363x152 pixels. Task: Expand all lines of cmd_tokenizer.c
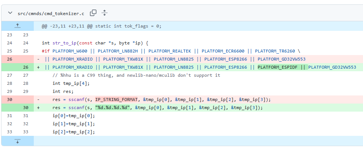point(105,13)
